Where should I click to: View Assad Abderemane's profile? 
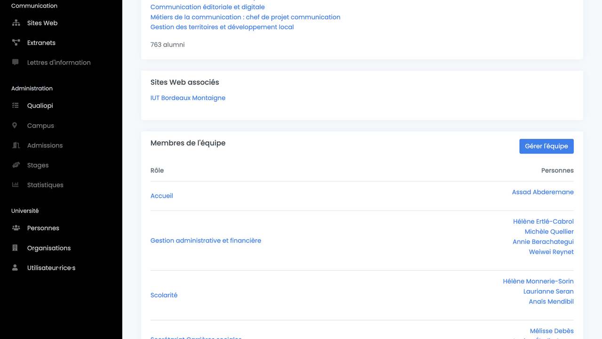coord(543,192)
